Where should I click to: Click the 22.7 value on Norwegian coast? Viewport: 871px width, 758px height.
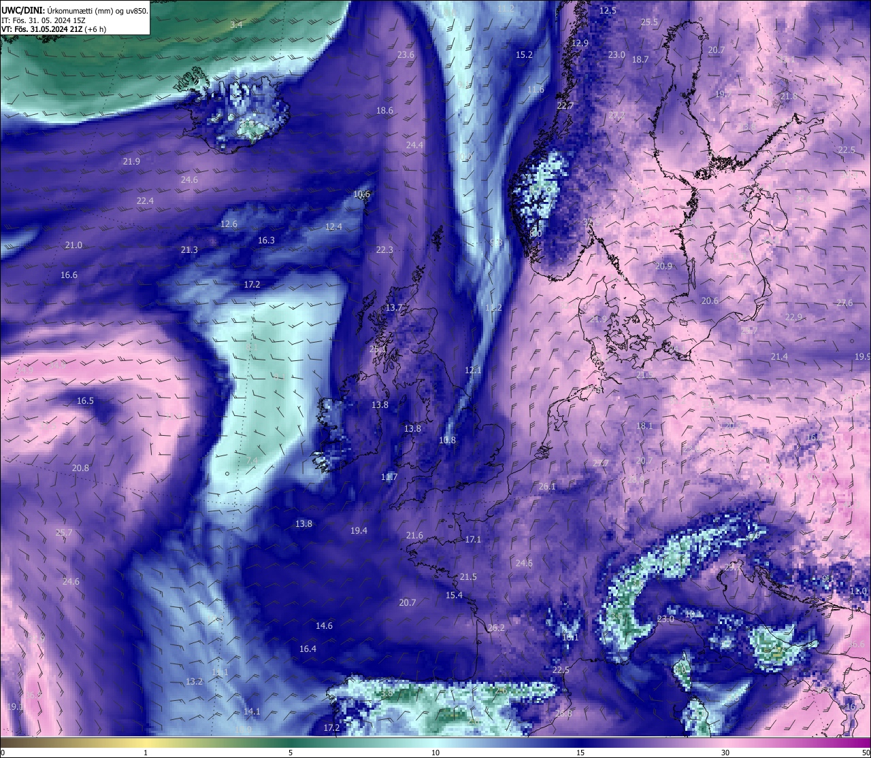[565, 106]
